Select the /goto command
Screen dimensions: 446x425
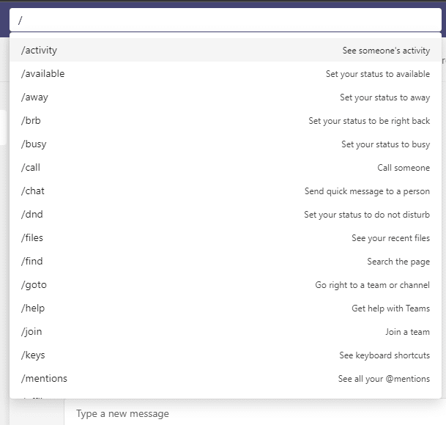[226, 284]
